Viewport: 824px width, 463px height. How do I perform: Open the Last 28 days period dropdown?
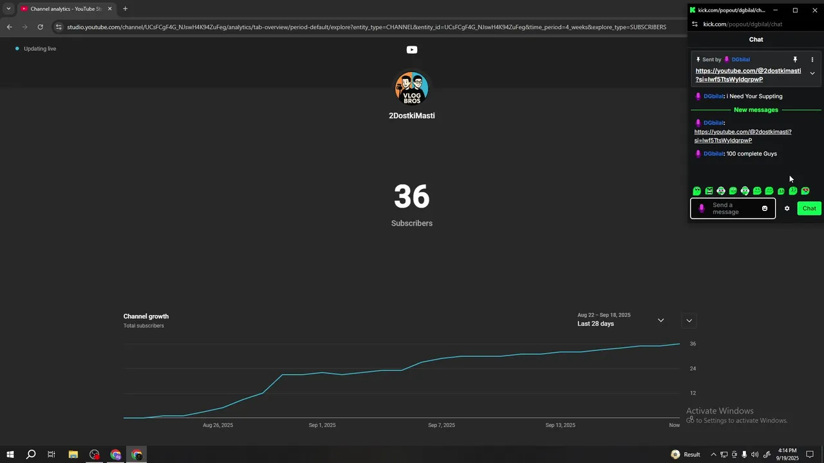pos(621,320)
